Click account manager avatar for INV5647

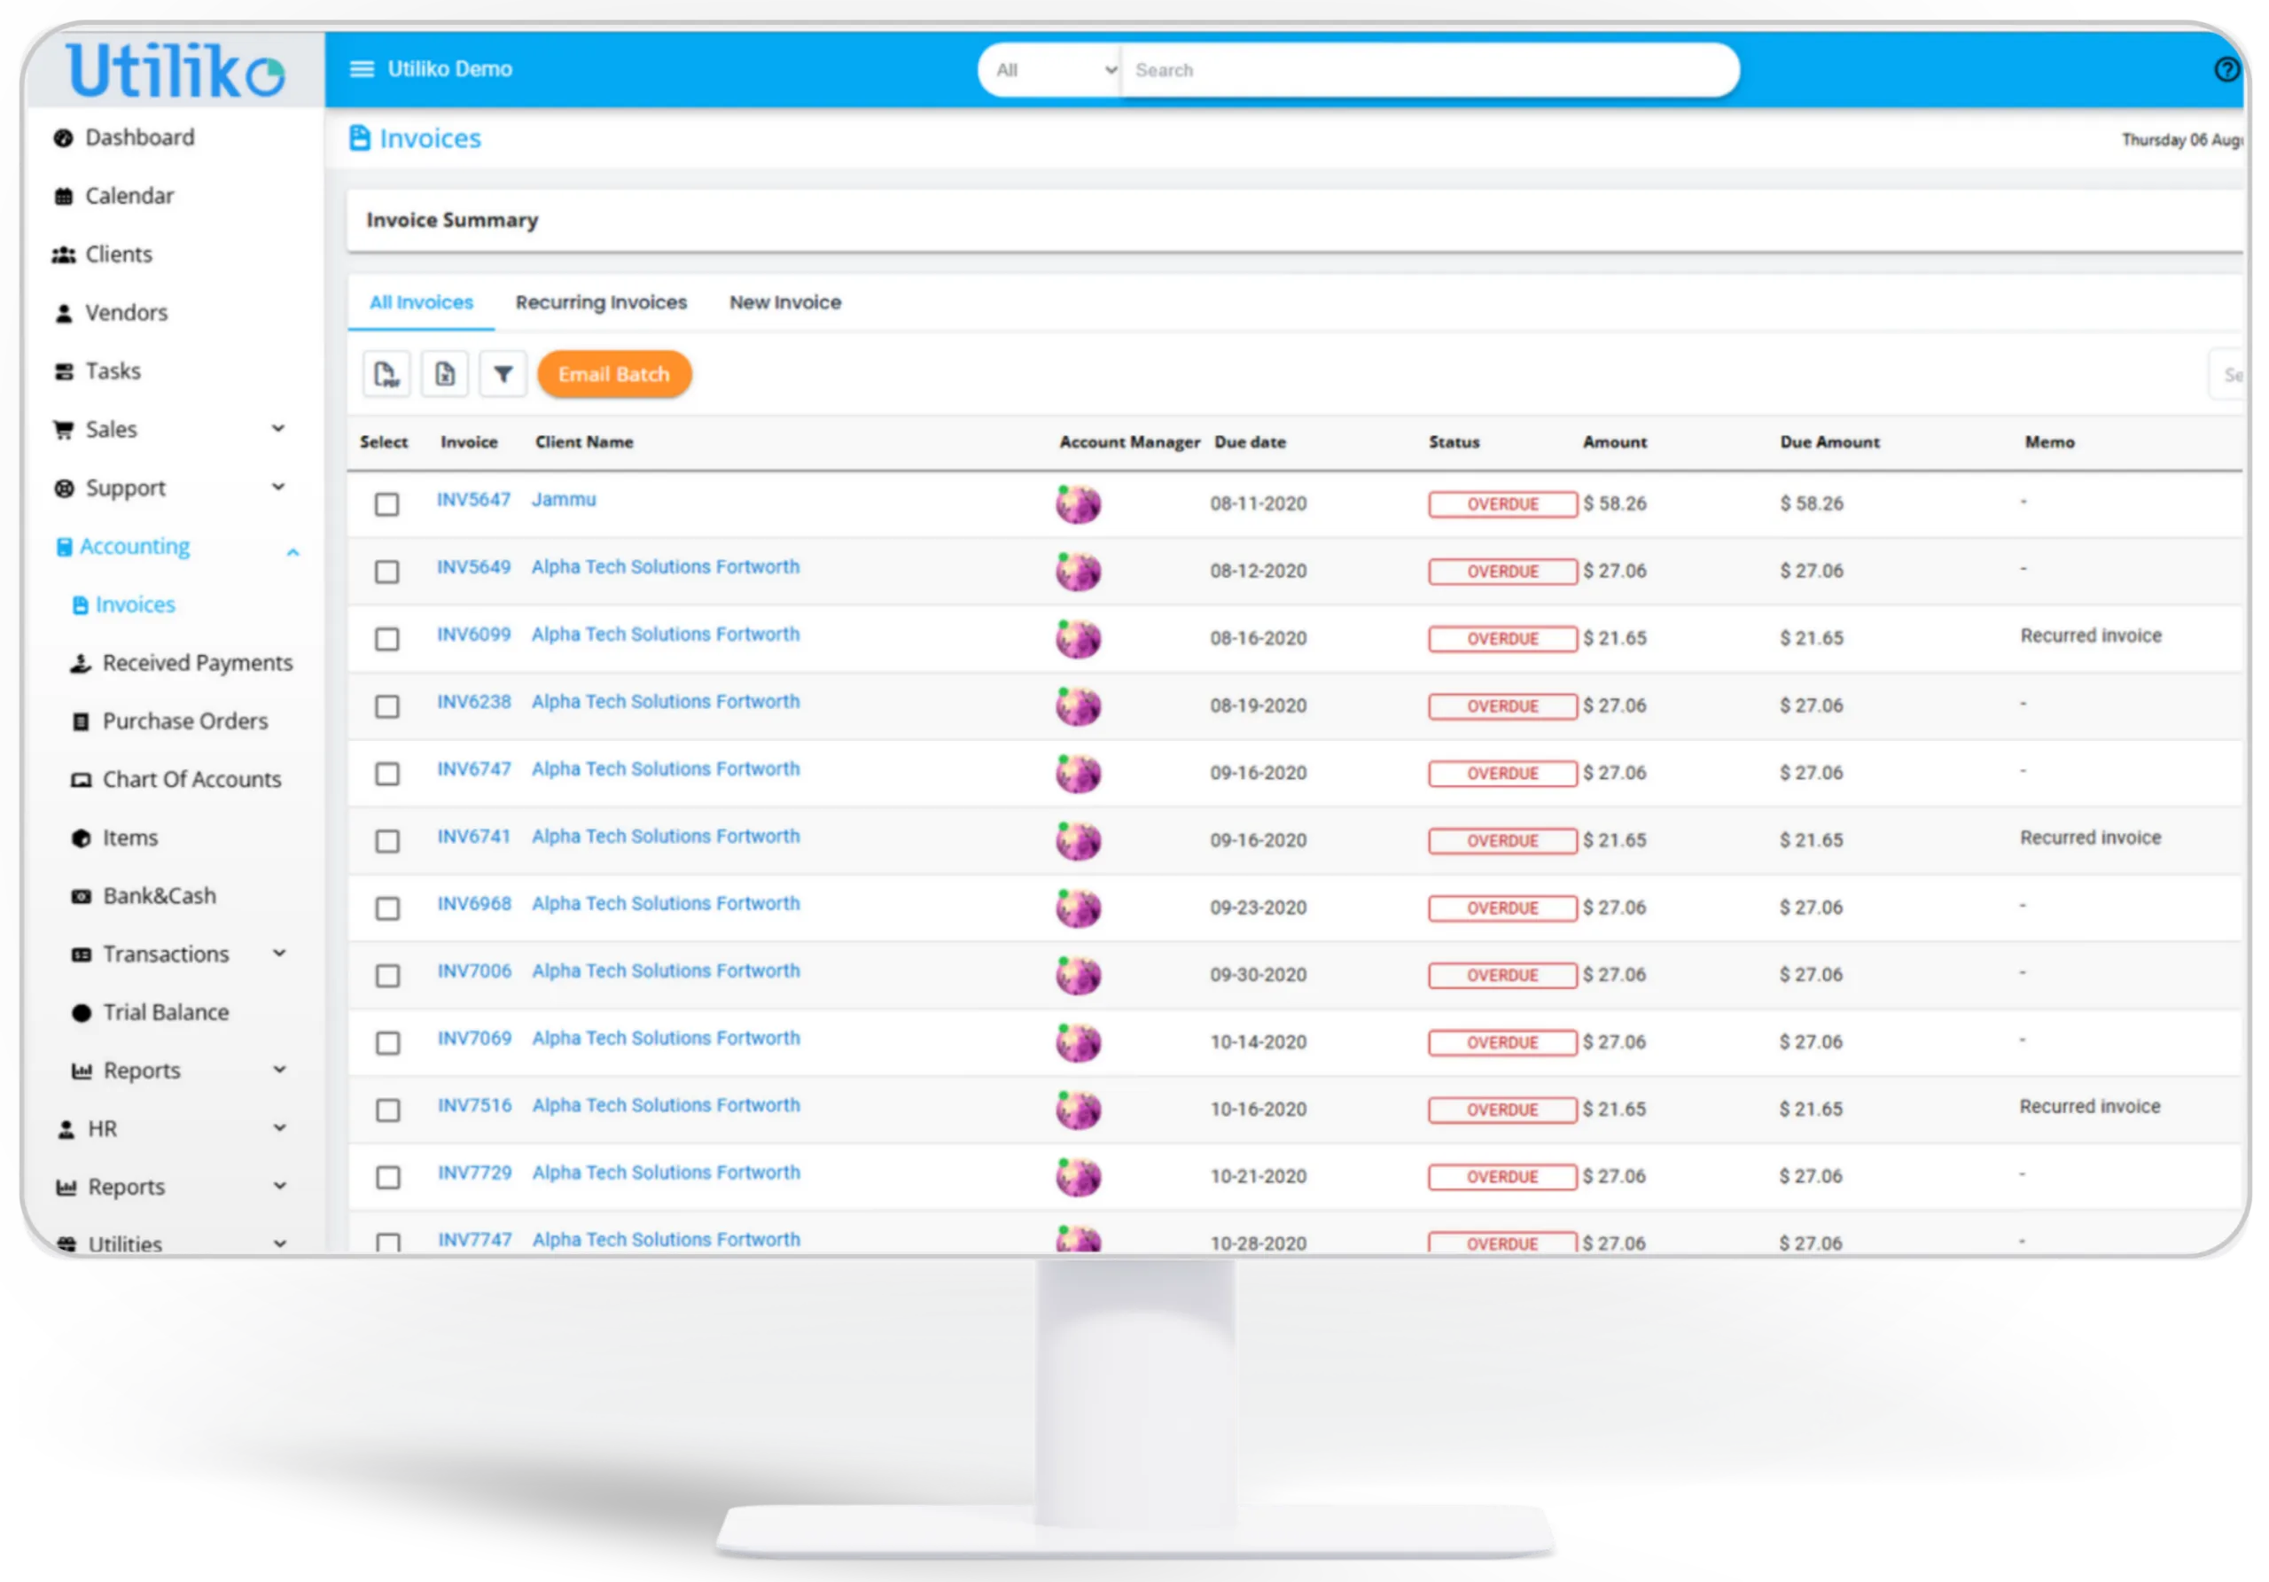tap(1078, 504)
